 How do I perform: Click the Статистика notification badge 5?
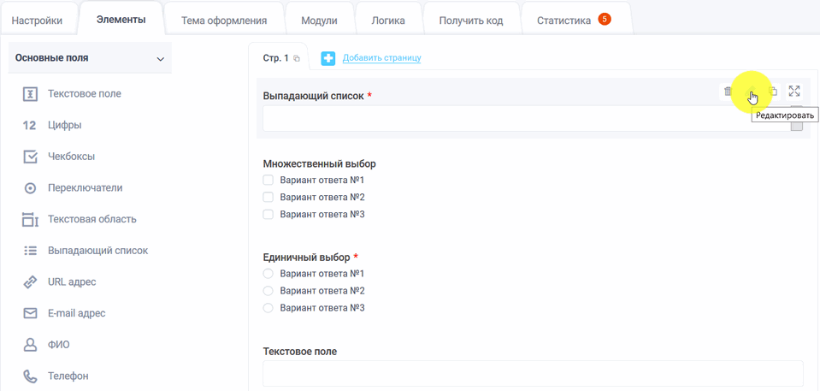[605, 20]
